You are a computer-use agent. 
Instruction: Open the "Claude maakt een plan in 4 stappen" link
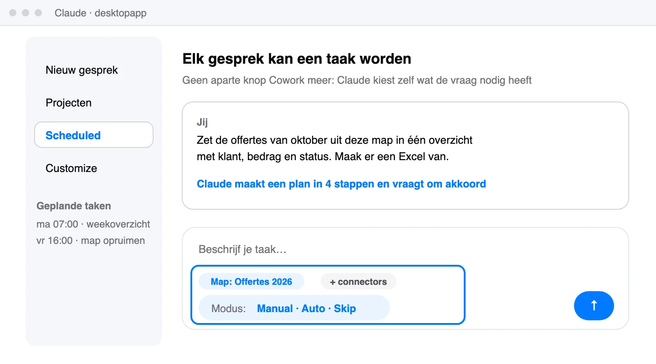click(341, 184)
